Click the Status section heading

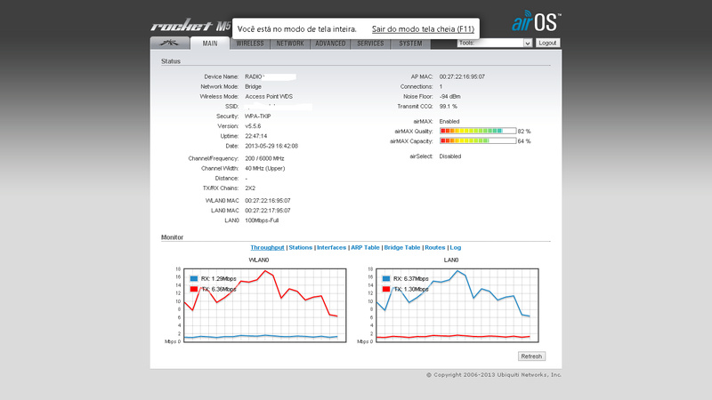pos(171,61)
